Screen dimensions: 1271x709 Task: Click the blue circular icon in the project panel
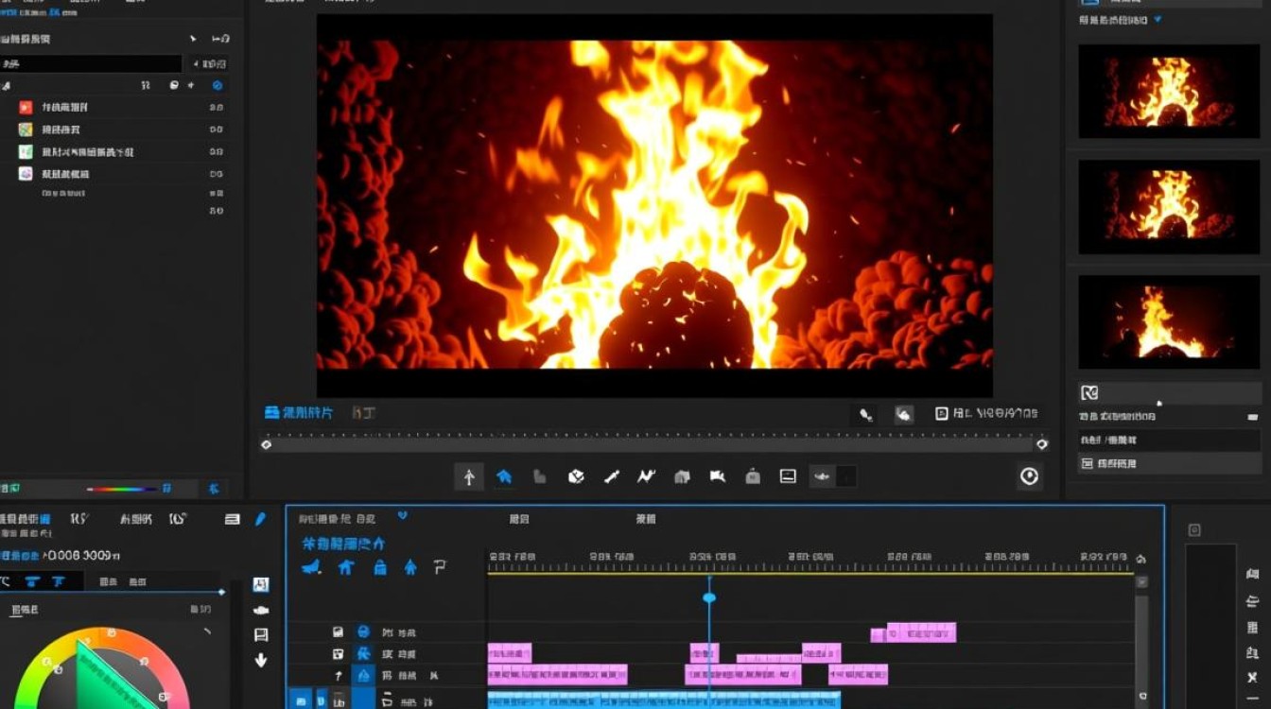pos(218,85)
